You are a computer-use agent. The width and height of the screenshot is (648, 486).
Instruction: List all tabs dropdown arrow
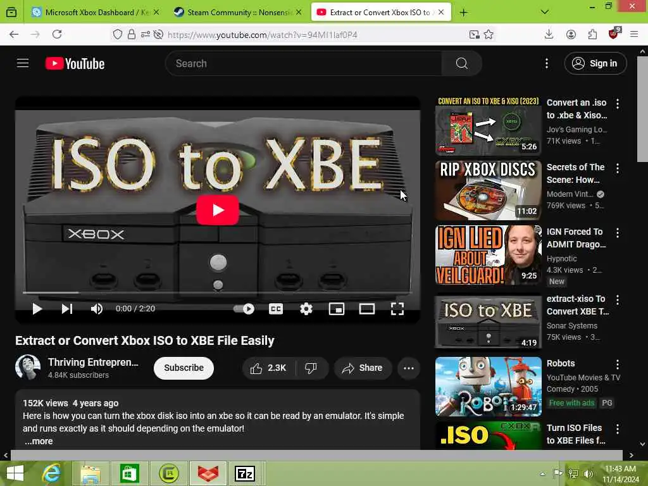click(545, 12)
